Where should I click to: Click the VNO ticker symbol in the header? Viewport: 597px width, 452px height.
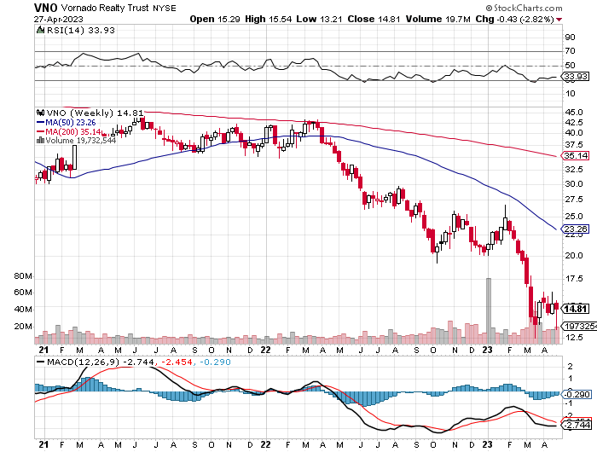click(x=45, y=8)
